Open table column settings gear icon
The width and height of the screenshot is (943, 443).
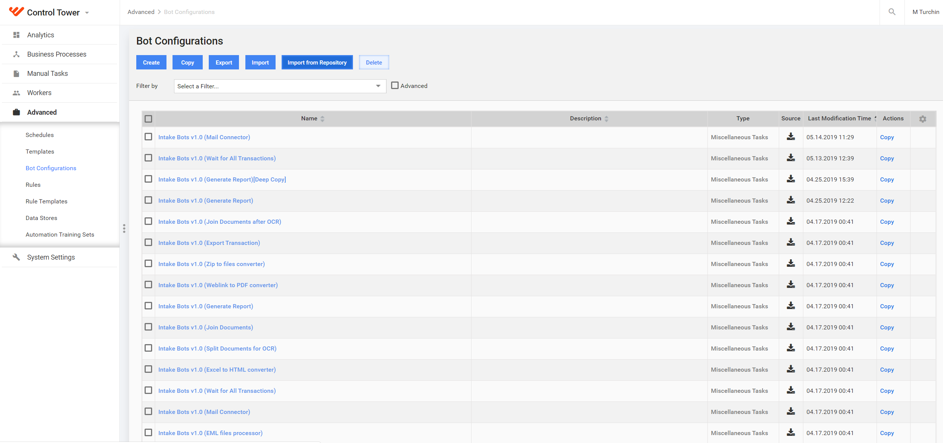click(x=923, y=119)
